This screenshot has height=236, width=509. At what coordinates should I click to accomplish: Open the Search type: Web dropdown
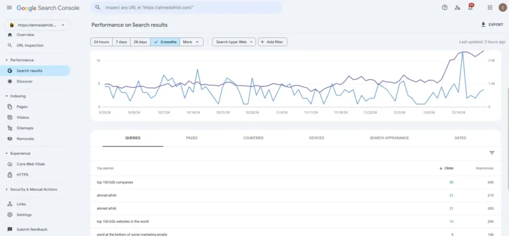tap(234, 42)
